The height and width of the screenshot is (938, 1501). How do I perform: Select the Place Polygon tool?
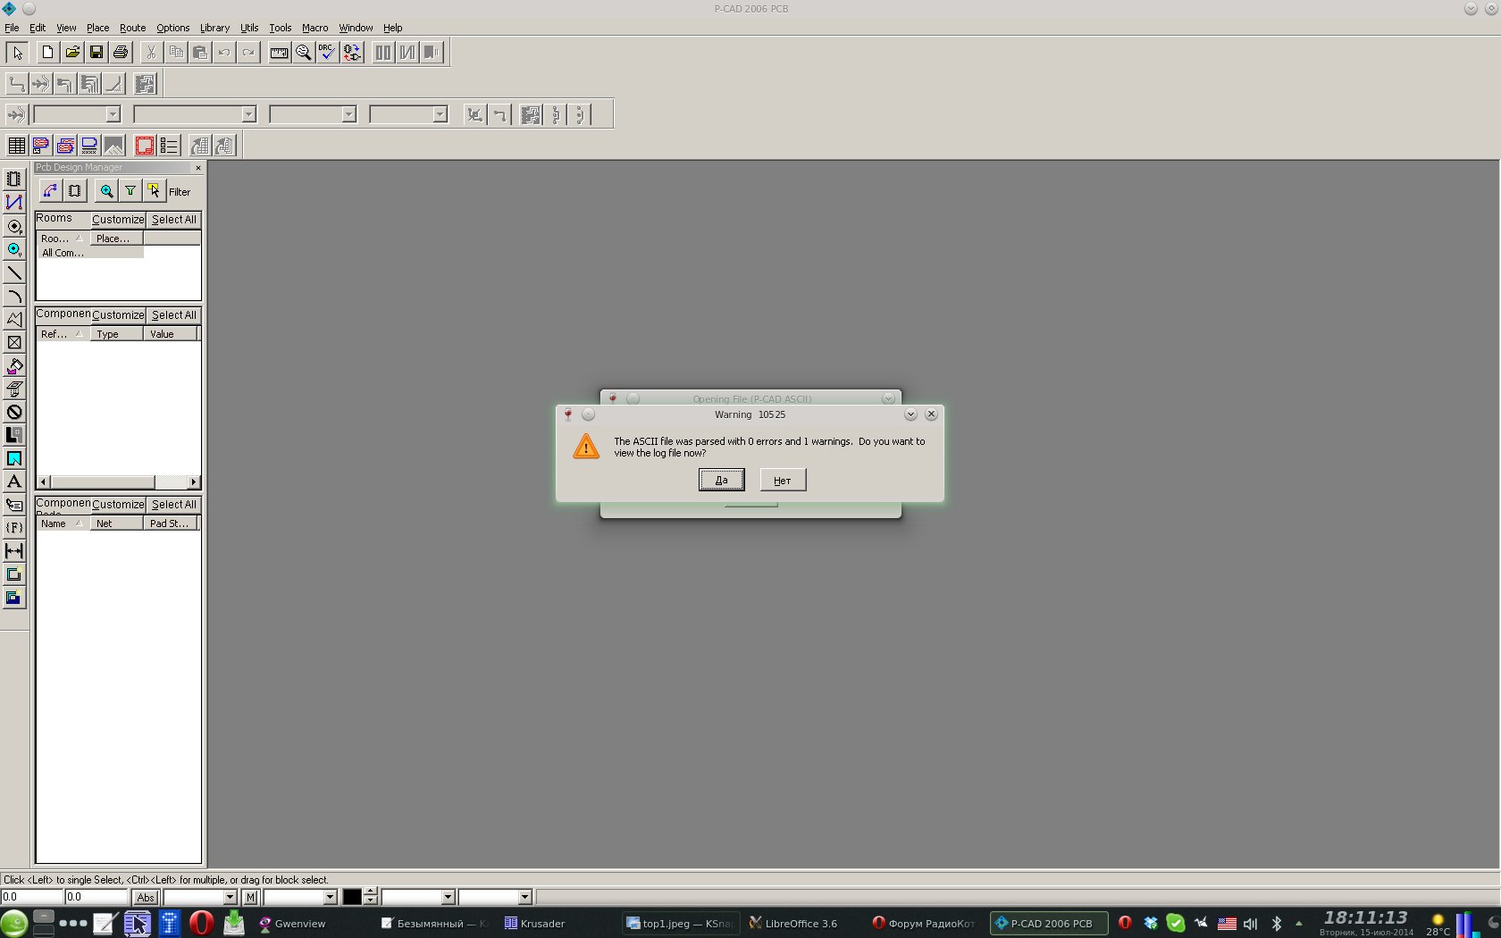(x=14, y=319)
